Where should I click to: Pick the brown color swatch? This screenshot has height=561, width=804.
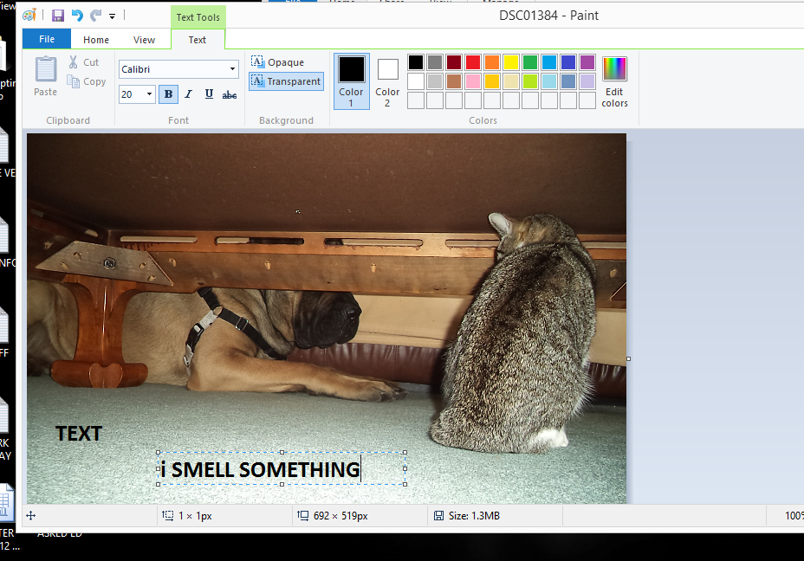click(454, 81)
